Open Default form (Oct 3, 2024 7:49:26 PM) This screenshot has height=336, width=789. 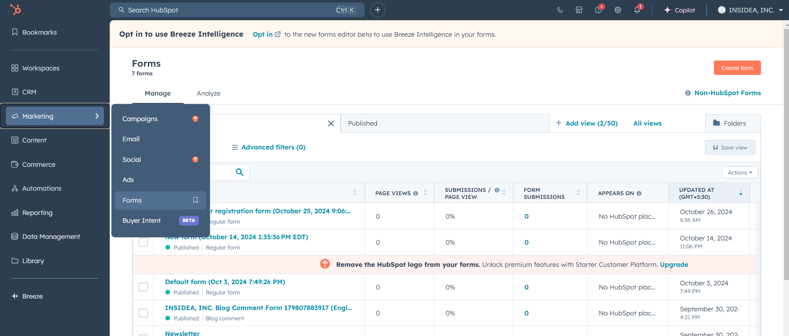(x=225, y=282)
